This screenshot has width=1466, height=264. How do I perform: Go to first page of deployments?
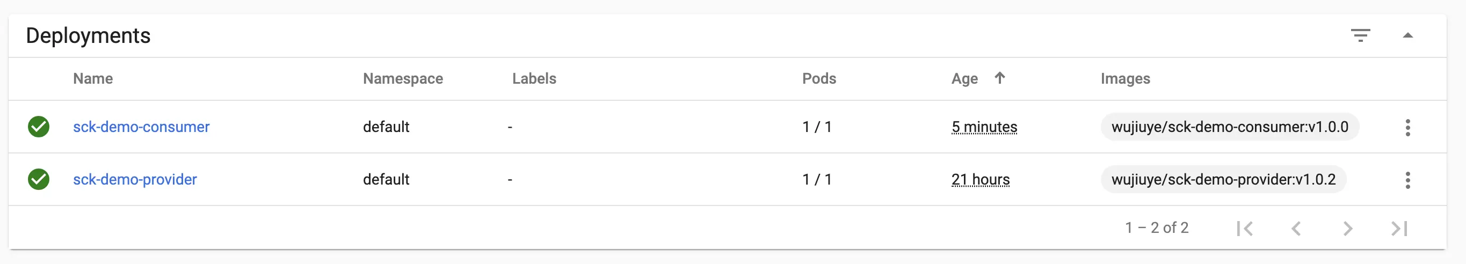pos(1245,228)
